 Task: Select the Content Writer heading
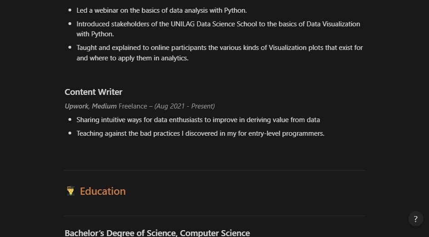(94, 92)
